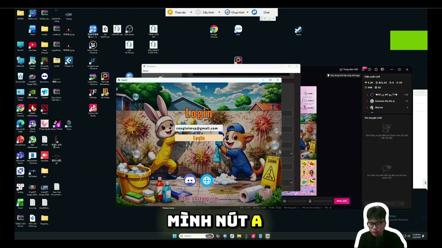Click the help question mark icon

(x=369, y=70)
